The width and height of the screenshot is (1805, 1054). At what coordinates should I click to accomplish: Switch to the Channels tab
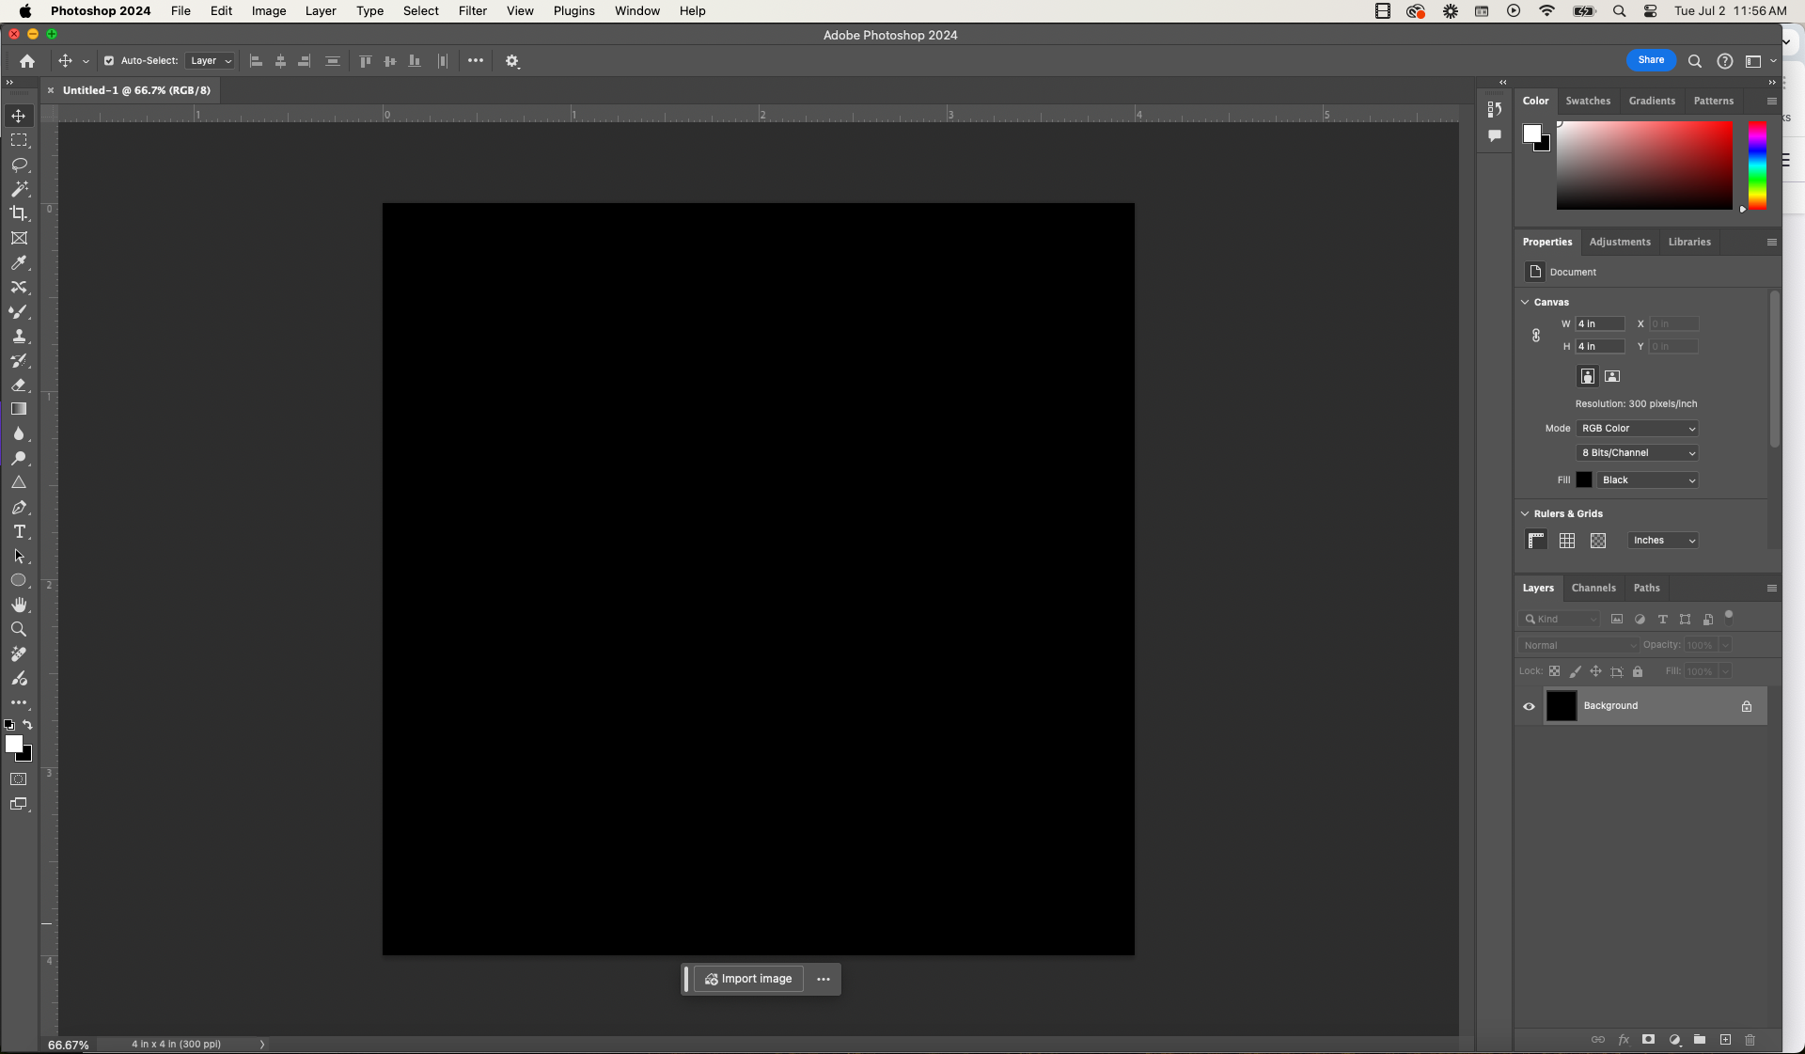coord(1593,588)
